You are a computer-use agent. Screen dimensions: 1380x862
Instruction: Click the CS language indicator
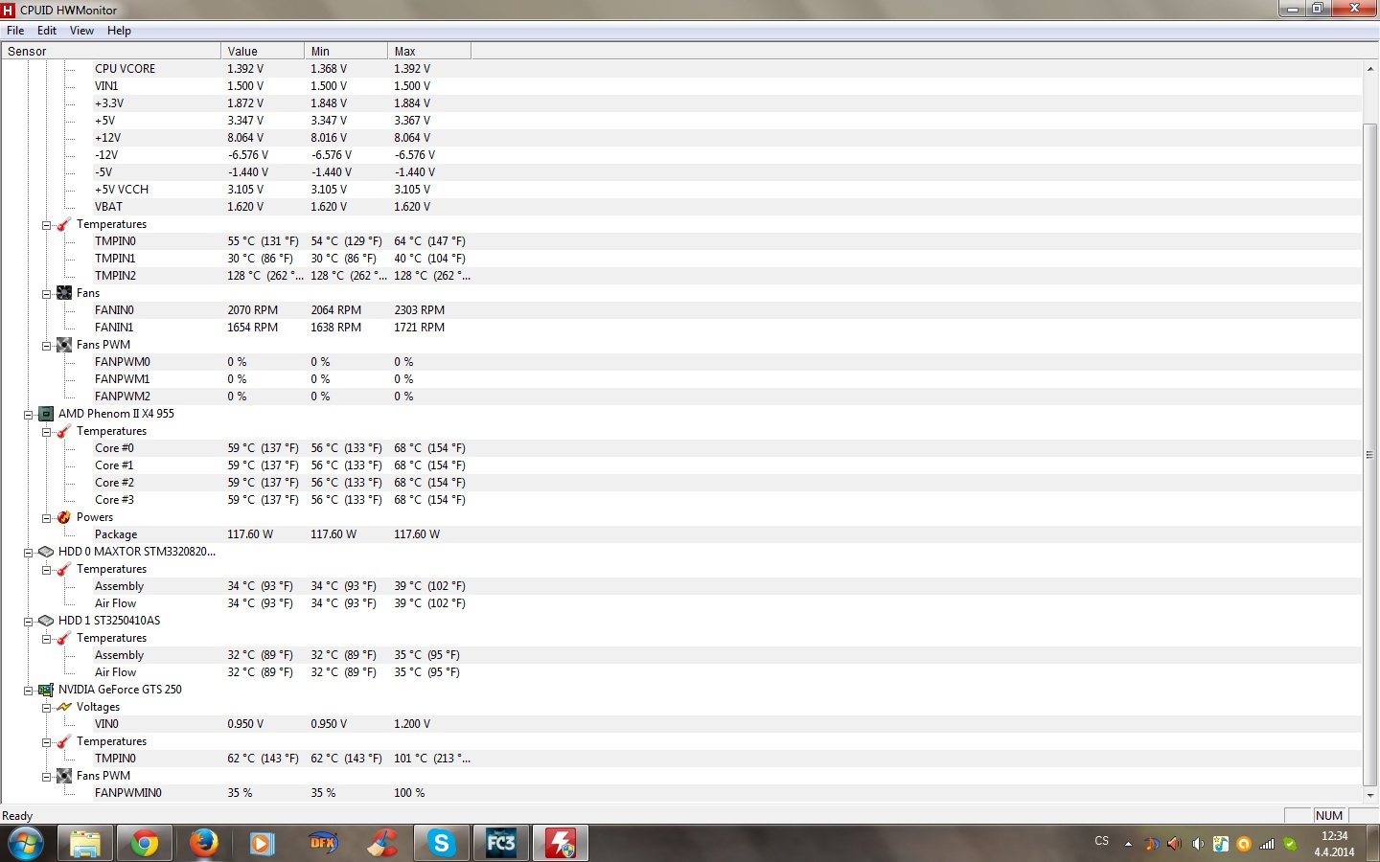(x=1102, y=841)
